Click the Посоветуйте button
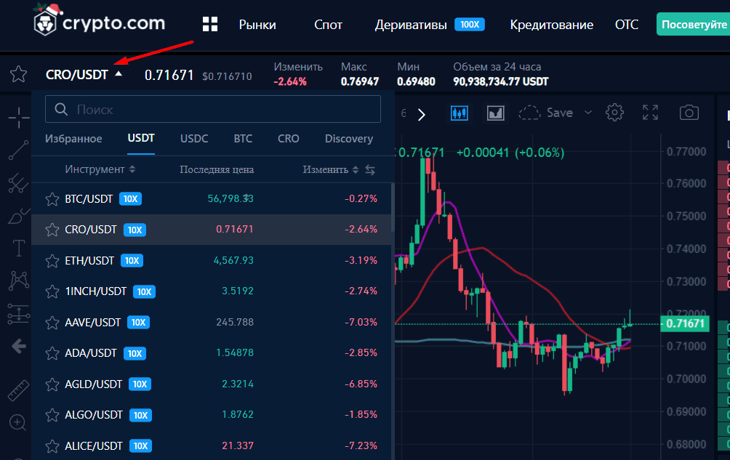This screenshot has height=460, width=730. (x=693, y=24)
